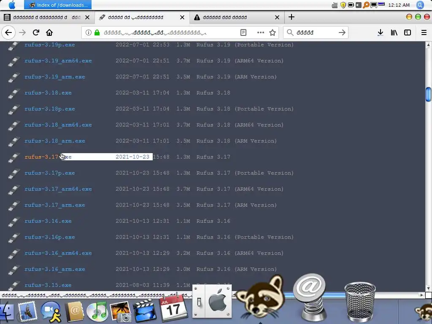
Task: Click the volume speaker icon in menu bar
Action: tap(359, 5)
